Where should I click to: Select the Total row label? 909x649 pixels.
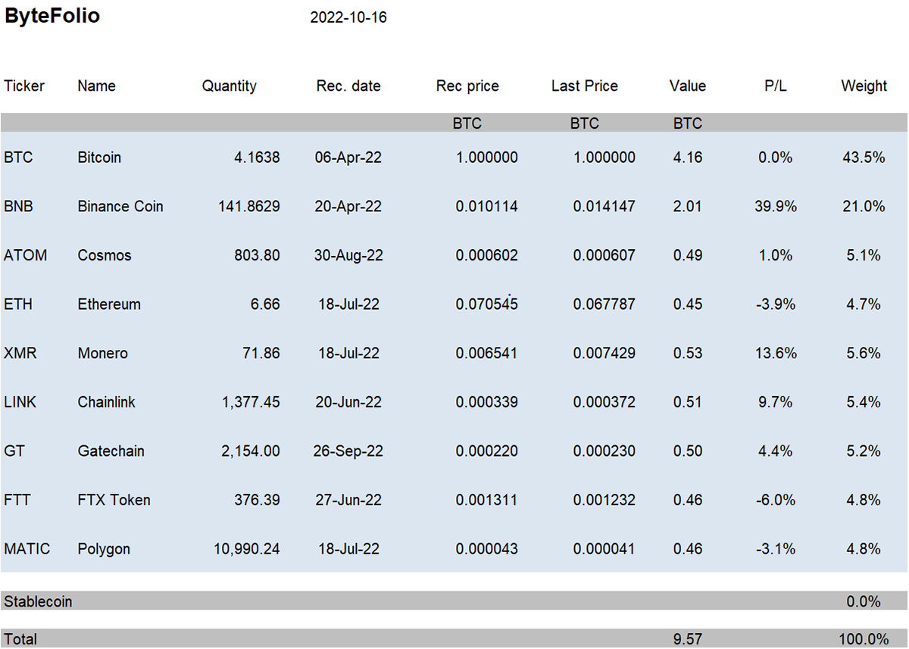(20, 639)
